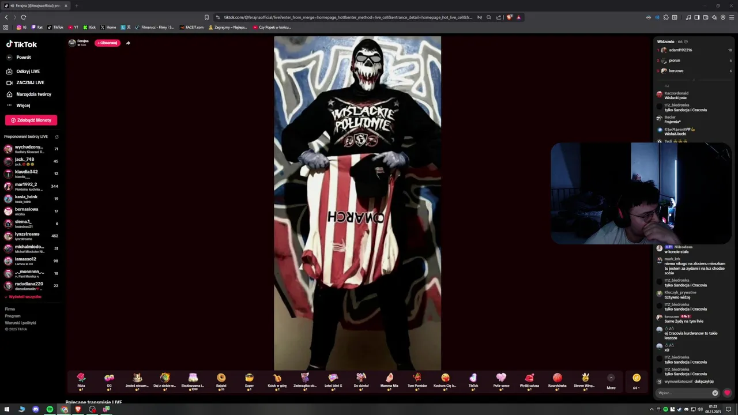Image resolution: width=738 pixels, height=415 pixels.
Task: Send the Kciuk w górę gift
Action: (x=277, y=381)
